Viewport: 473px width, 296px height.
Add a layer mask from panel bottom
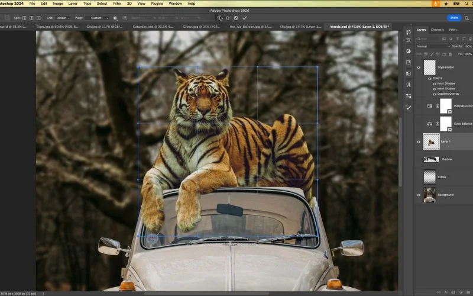point(453,292)
